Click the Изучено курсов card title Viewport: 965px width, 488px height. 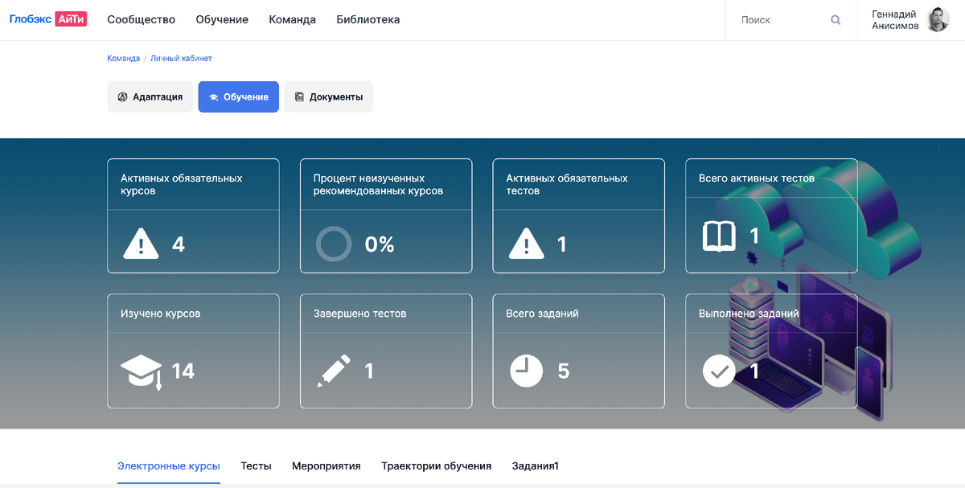161,314
